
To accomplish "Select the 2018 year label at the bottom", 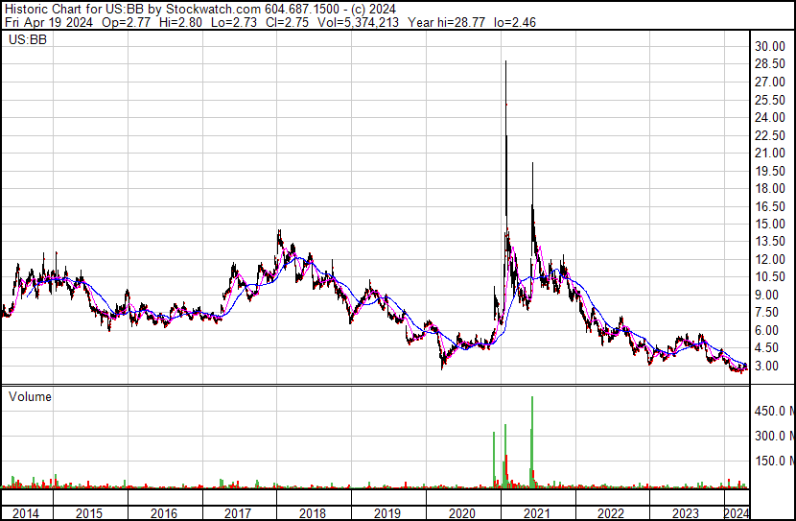I will point(314,513).
